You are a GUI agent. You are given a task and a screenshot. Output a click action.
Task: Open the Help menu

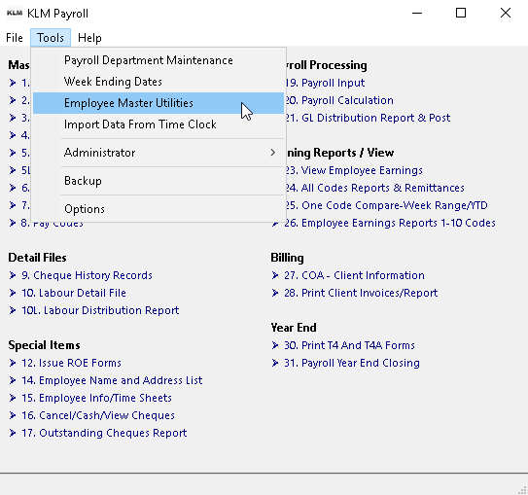(x=89, y=38)
